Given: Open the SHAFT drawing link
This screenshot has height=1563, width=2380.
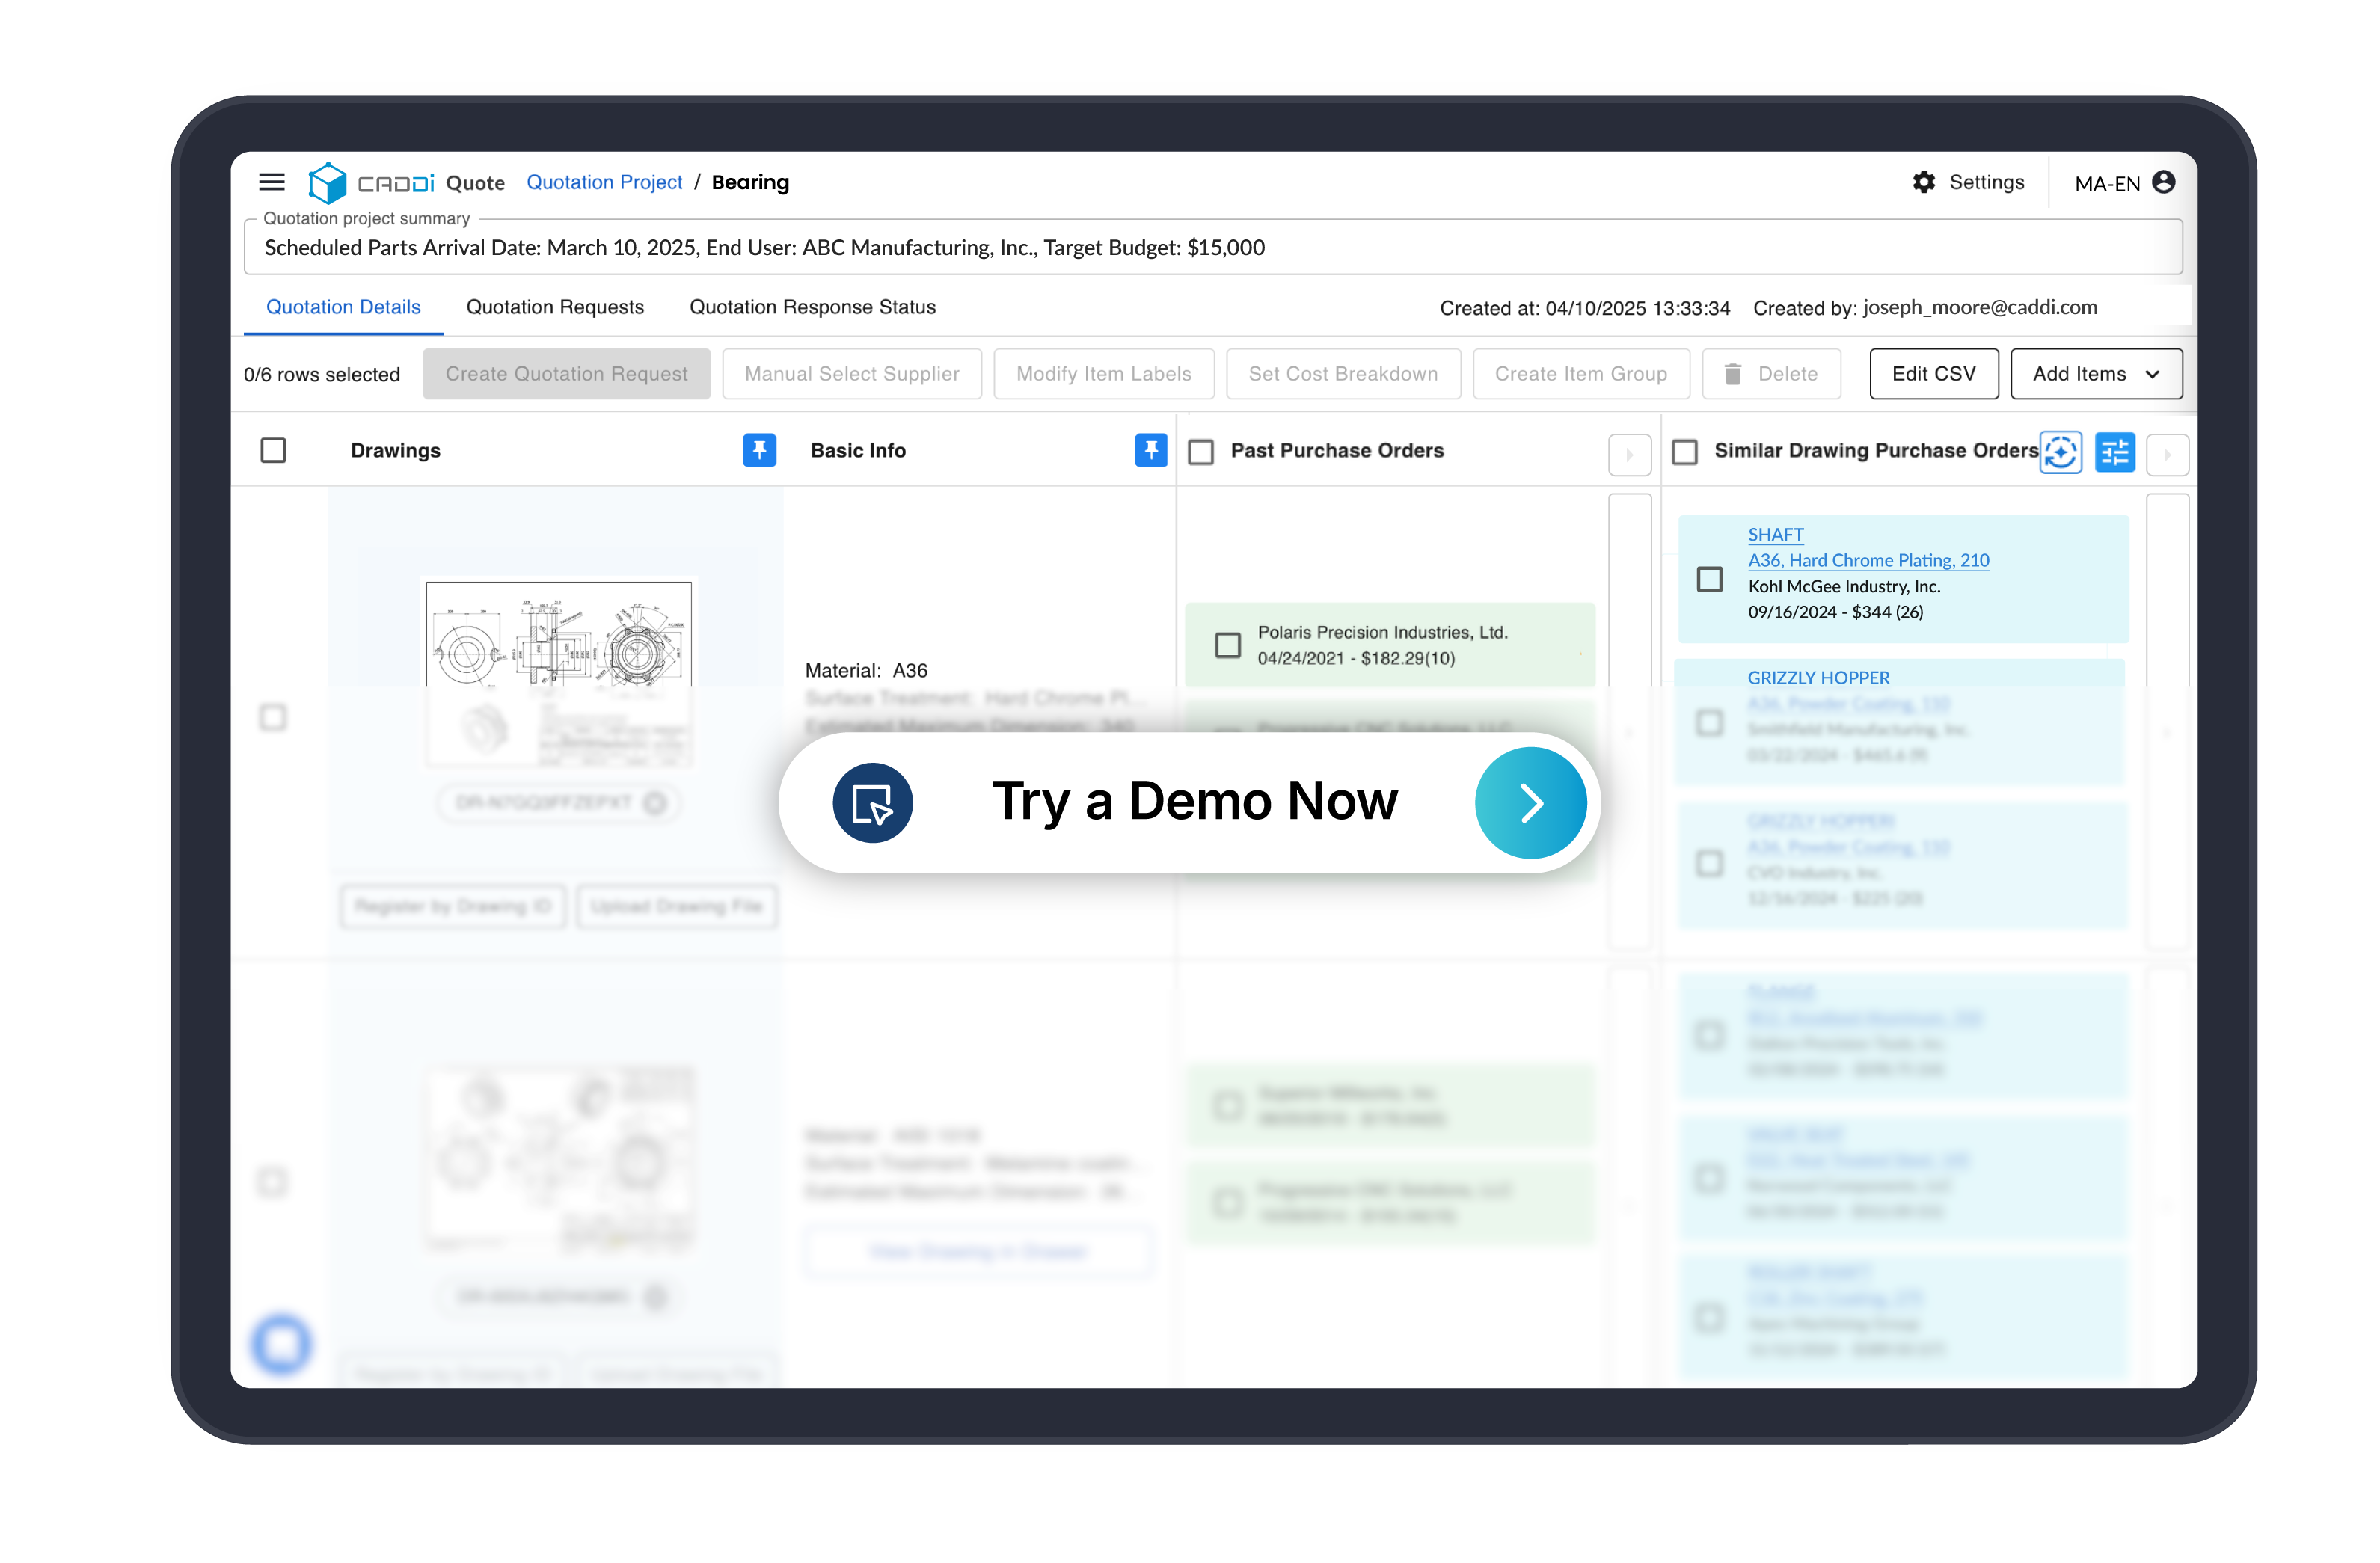Looking at the screenshot, I should click(1775, 535).
